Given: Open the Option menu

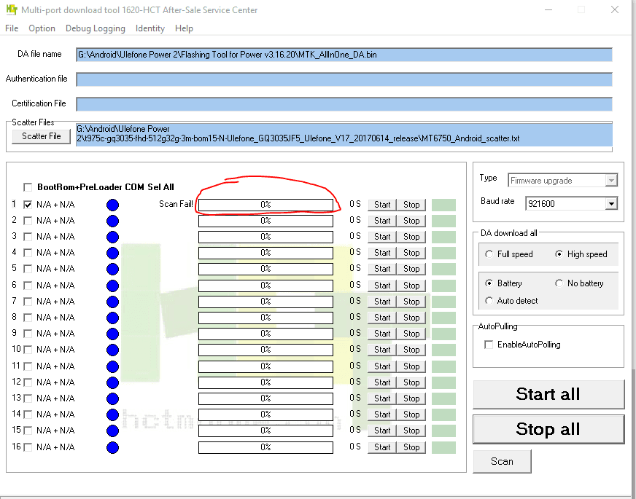Looking at the screenshot, I should (42, 28).
